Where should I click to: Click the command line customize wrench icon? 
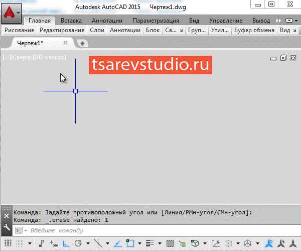point(7,227)
